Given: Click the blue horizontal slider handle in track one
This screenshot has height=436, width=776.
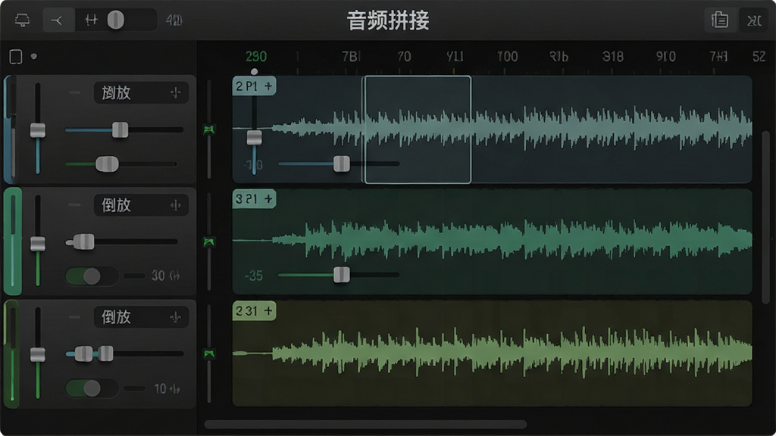Looking at the screenshot, I should coord(120,130).
